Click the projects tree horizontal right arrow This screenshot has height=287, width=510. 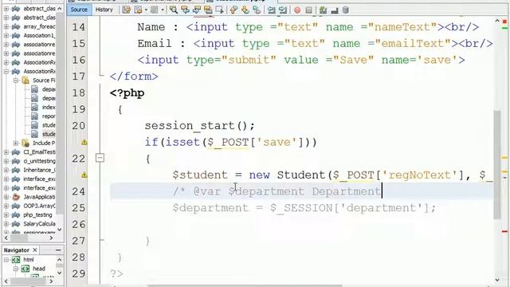[x=51, y=238]
